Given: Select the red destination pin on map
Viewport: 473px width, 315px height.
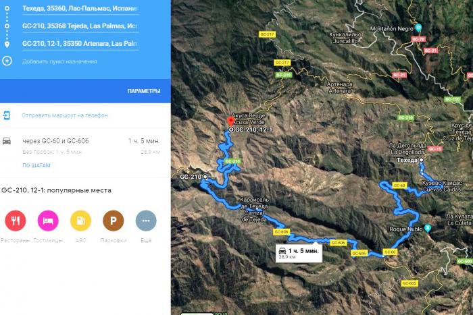Looking at the screenshot, I should point(231,121).
